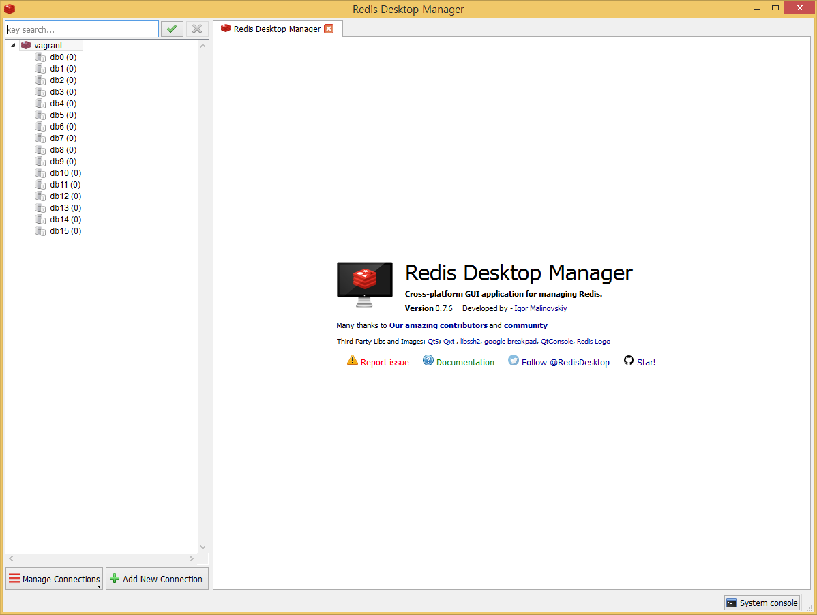This screenshot has height=615, width=817.
Task: Open the Follow @RedisDesktop link
Action: (x=565, y=363)
